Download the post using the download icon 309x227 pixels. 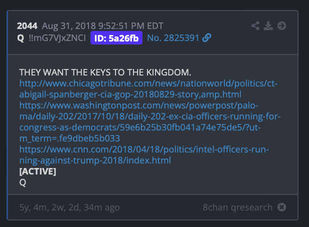point(268,26)
